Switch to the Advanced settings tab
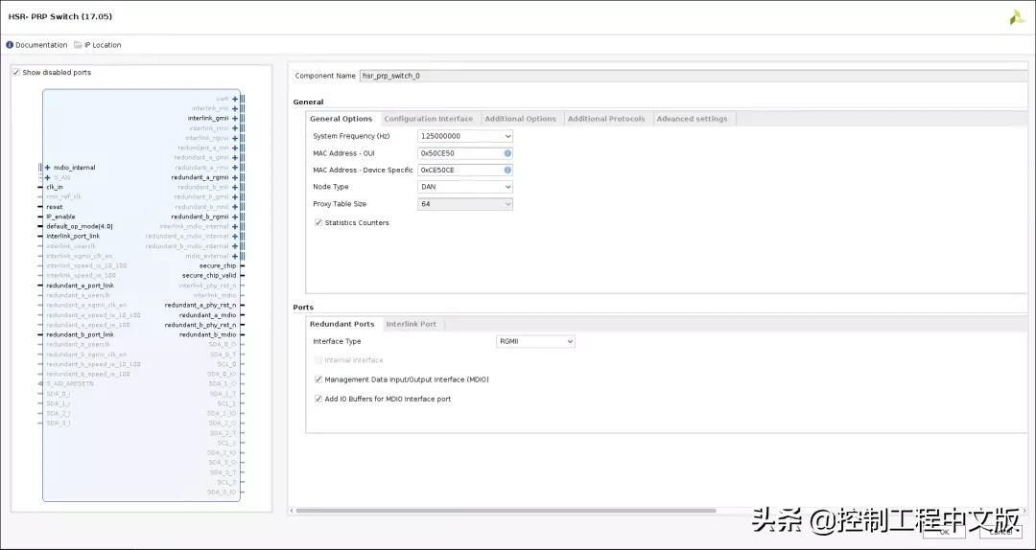 pyautogui.click(x=693, y=119)
